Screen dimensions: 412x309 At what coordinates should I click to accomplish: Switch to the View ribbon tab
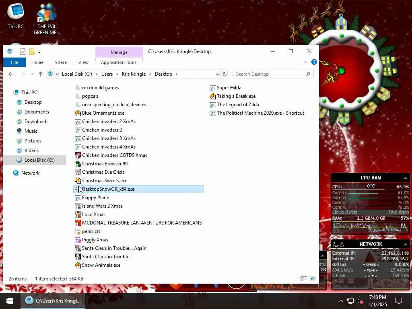[83, 62]
